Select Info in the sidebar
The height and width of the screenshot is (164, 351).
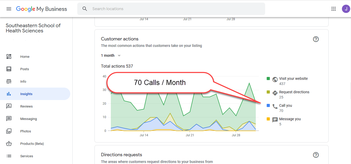(x=23, y=81)
